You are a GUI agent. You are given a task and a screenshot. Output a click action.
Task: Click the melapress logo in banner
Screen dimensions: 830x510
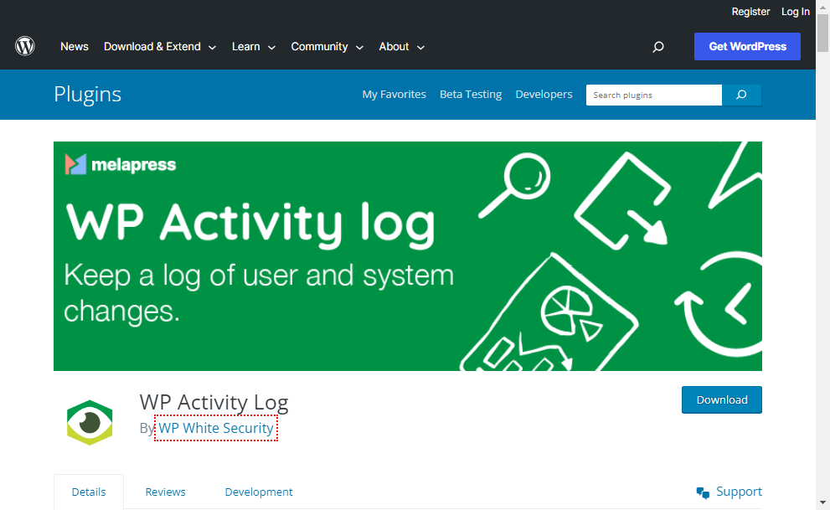[x=121, y=164]
